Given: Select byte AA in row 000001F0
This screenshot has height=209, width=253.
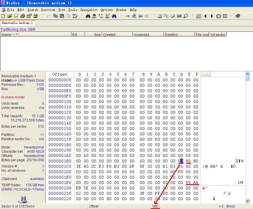Looking at the screenshot, I should click(196, 183).
